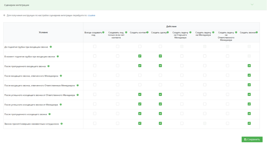Viewport: 267px width, 146px height.
Task: Uncheck 'Создать контакт' for 'В момент поднятия трубки'
Action: (140, 56)
